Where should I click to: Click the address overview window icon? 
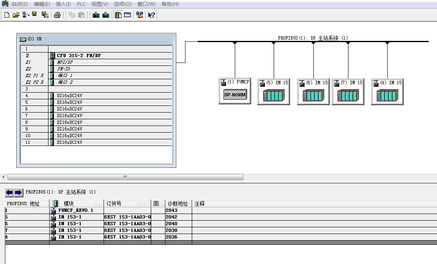[x=127, y=15]
